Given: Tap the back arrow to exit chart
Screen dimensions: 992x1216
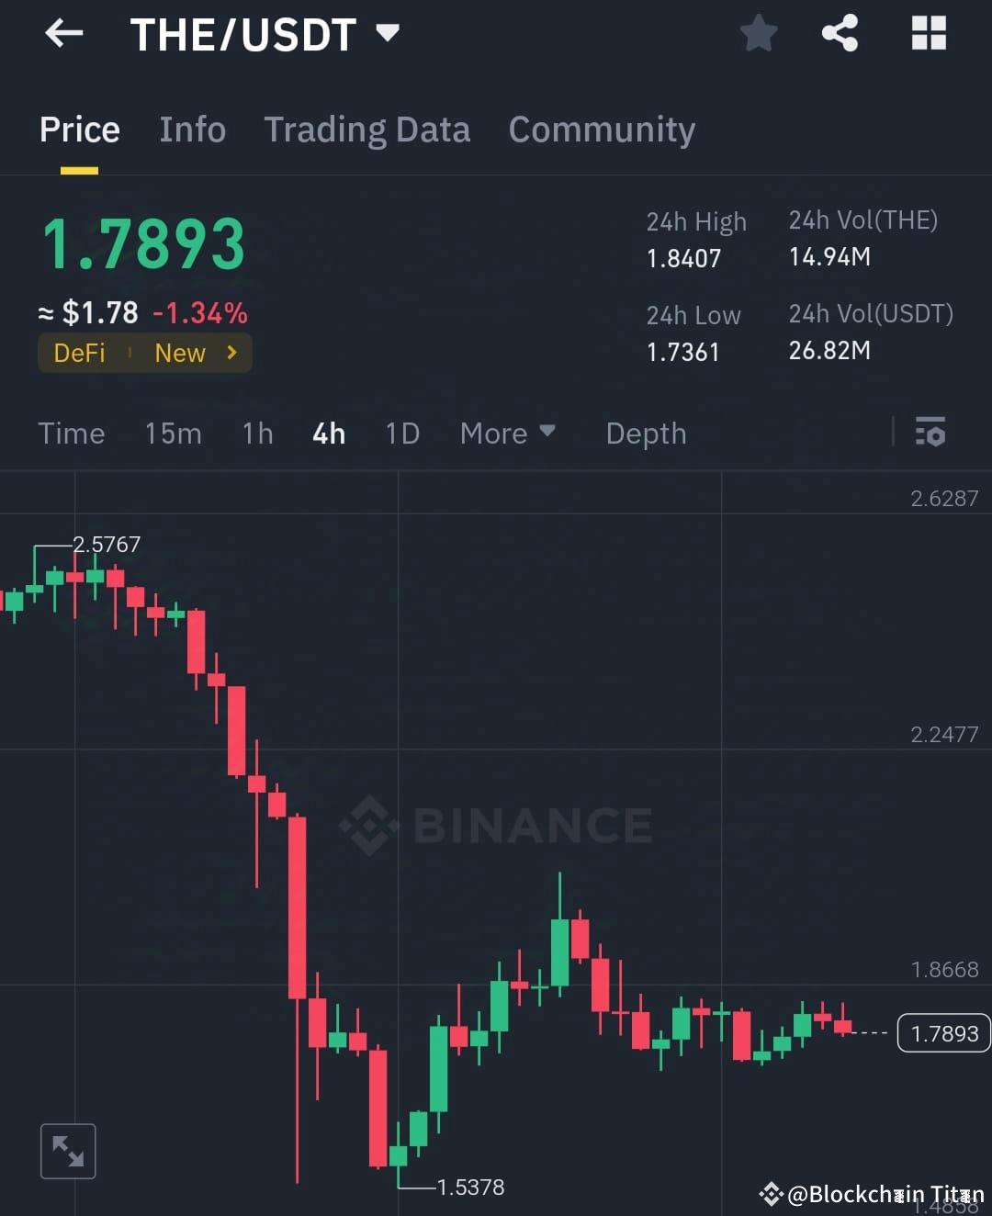Looking at the screenshot, I should pos(62,33).
